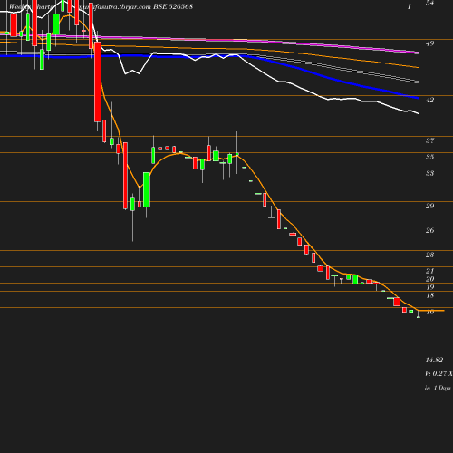Click the price axis label 18
Viewport: 453px width, 453px height.
click(429, 295)
